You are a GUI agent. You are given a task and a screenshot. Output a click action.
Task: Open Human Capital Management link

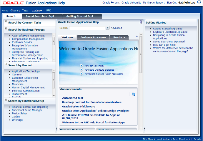click(28, 87)
